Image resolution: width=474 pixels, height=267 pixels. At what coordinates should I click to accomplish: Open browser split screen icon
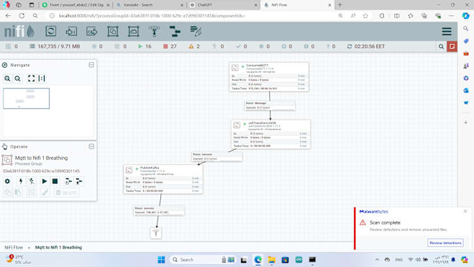pyautogui.click(x=397, y=16)
